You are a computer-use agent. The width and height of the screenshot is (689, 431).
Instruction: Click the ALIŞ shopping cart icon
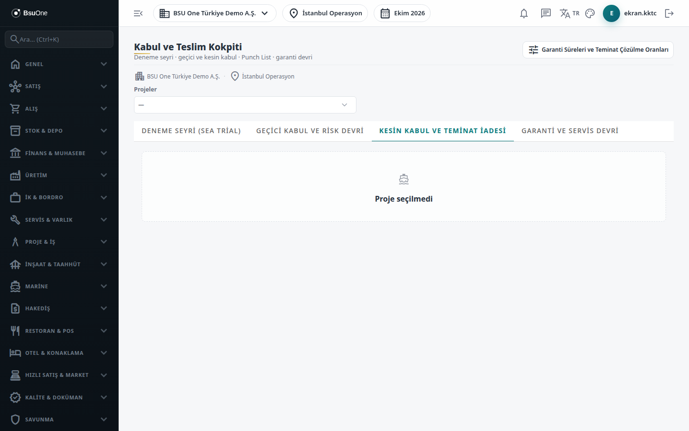pos(15,109)
